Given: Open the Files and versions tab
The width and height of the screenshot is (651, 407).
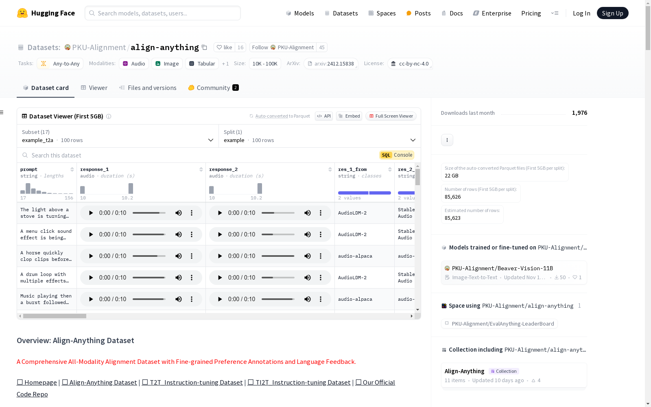Looking at the screenshot, I should tap(148, 88).
